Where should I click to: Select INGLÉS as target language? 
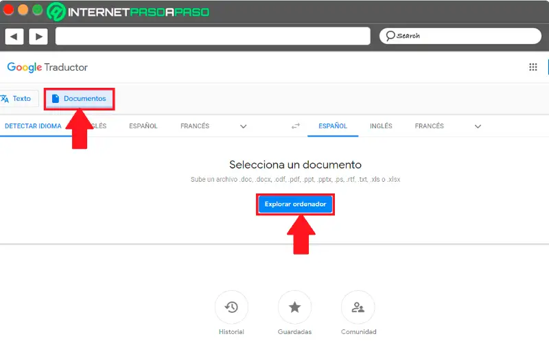[381, 126]
